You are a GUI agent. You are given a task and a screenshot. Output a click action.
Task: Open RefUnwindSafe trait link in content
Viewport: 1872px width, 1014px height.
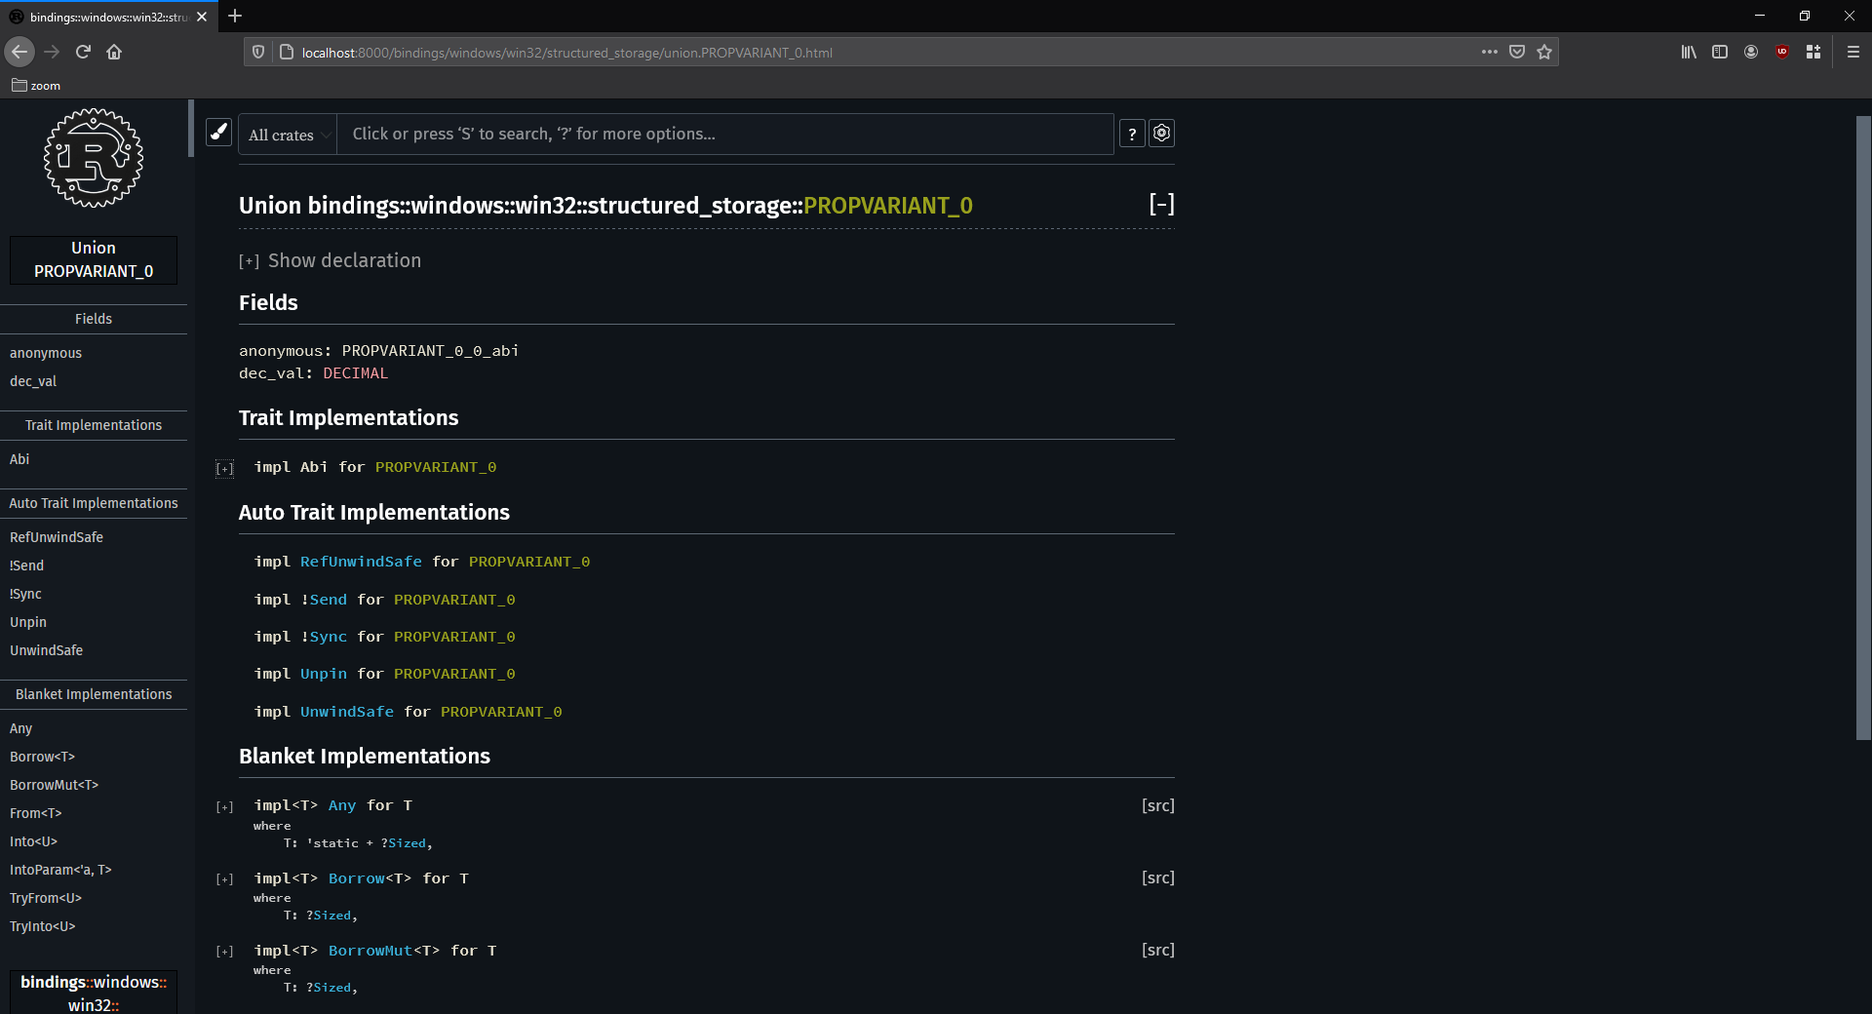[x=361, y=562]
